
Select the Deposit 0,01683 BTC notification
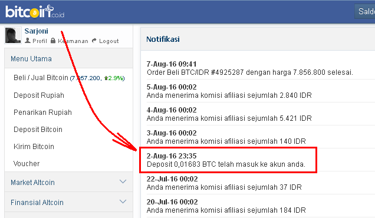pos(226,164)
